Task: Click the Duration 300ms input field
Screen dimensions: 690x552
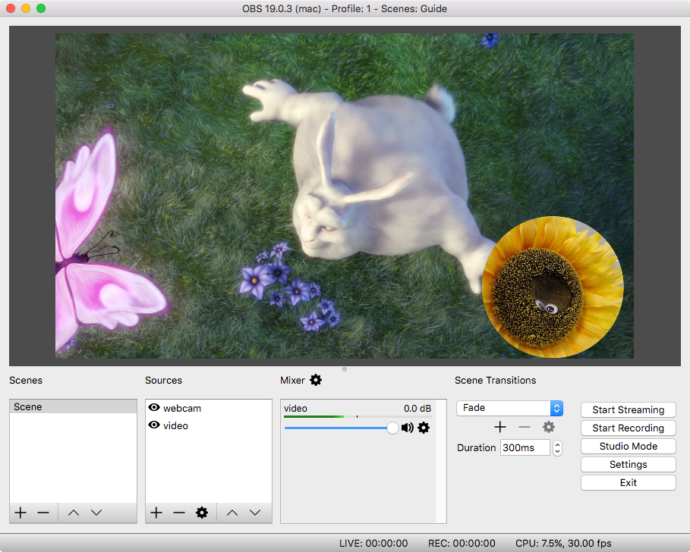Action: 525,448
